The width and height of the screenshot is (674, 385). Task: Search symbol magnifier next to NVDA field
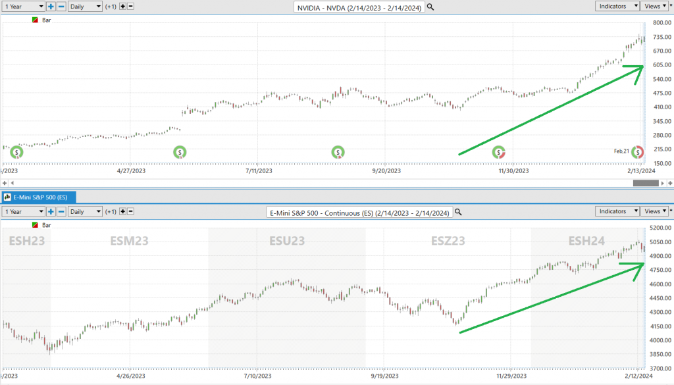click(x=430, y=7)
